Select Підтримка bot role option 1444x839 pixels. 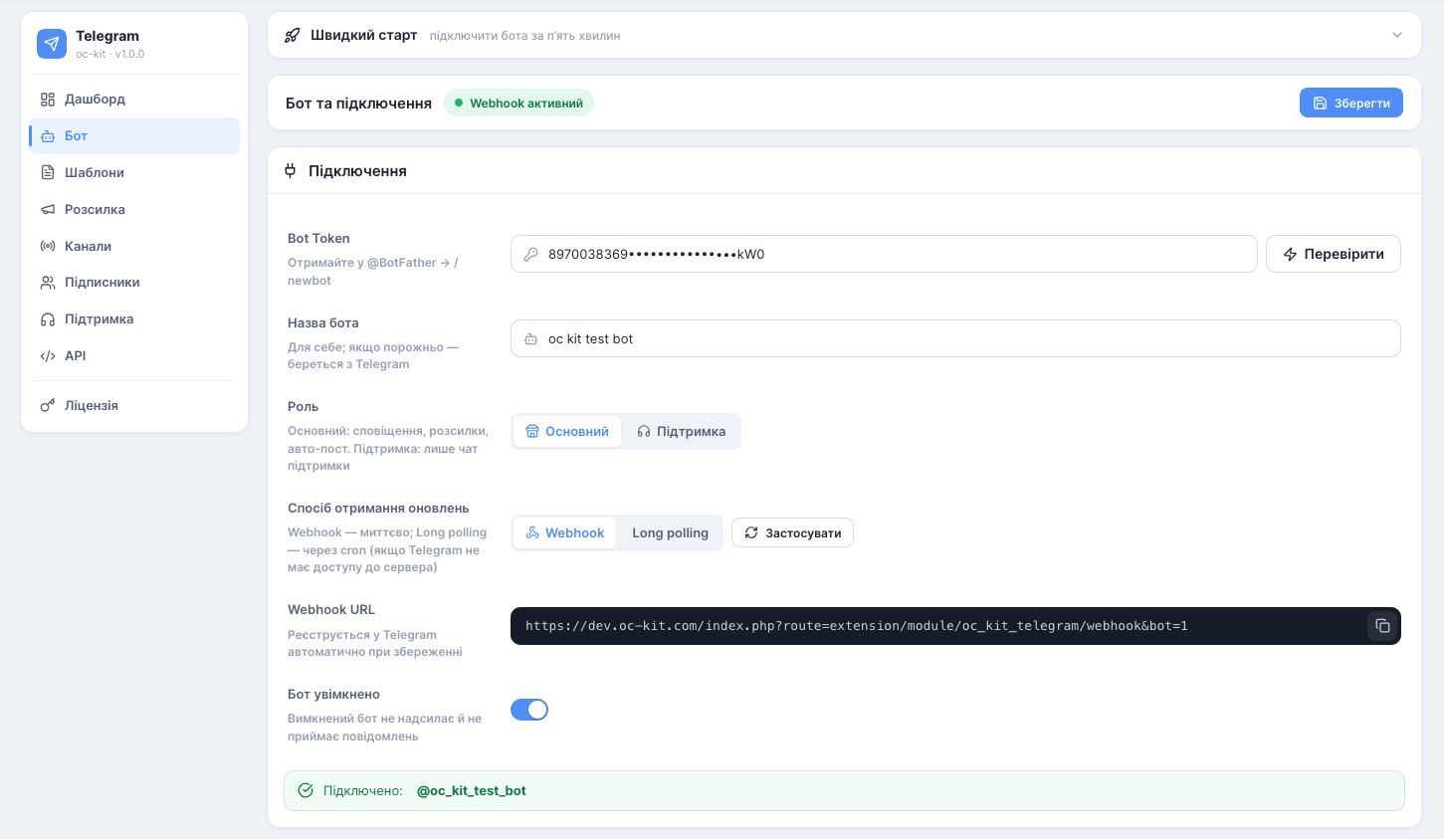(x=682, y=432)
